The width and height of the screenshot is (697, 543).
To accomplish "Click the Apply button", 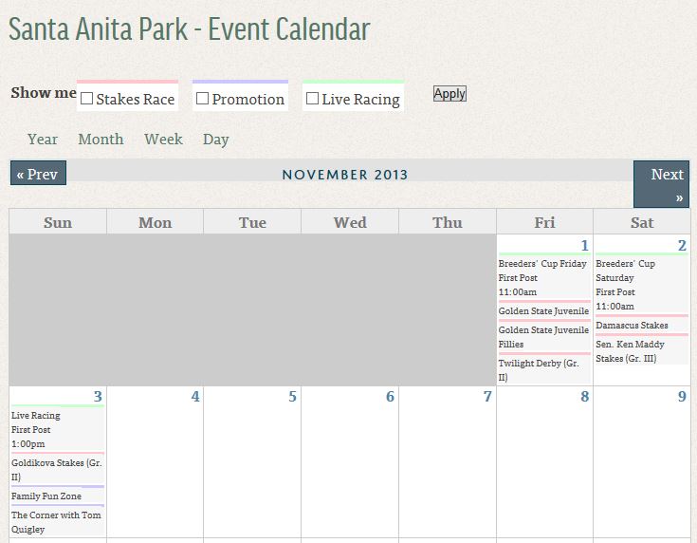I will (x=449, y=93).
